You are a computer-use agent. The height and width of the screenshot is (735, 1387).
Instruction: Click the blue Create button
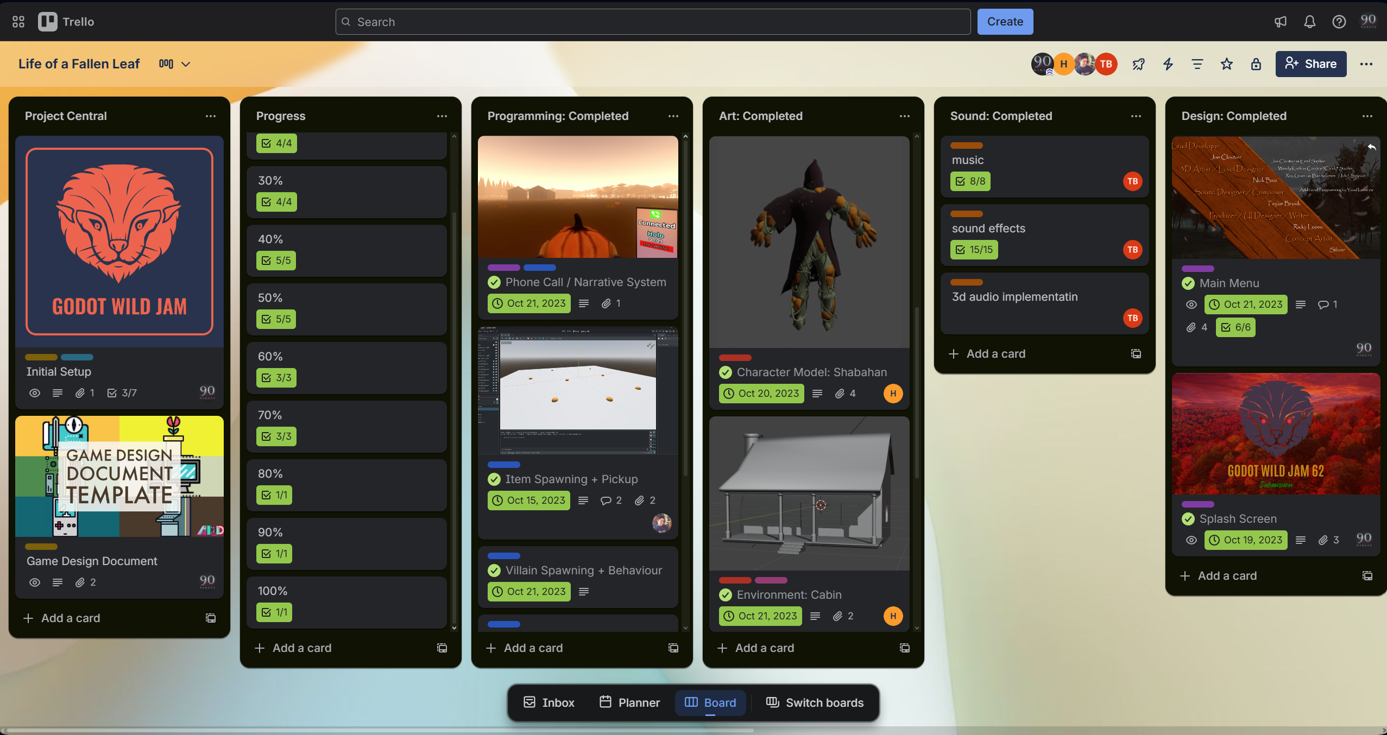[x=1005, y=22]
